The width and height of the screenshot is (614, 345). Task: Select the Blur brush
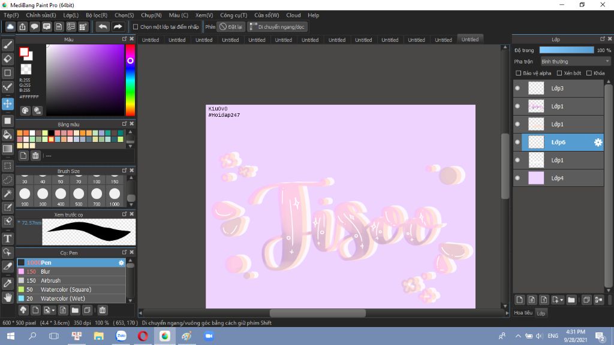click(x=71, y=272)
